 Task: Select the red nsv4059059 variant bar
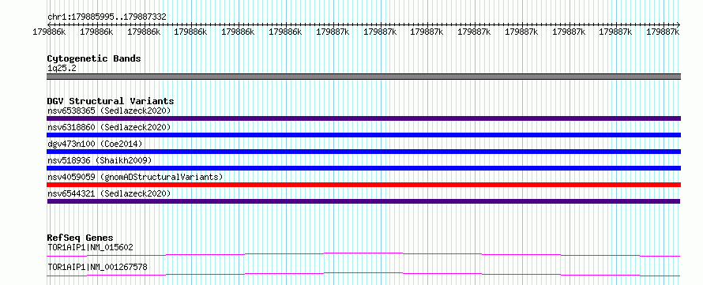pyautogui.click(x=363, y=185)
